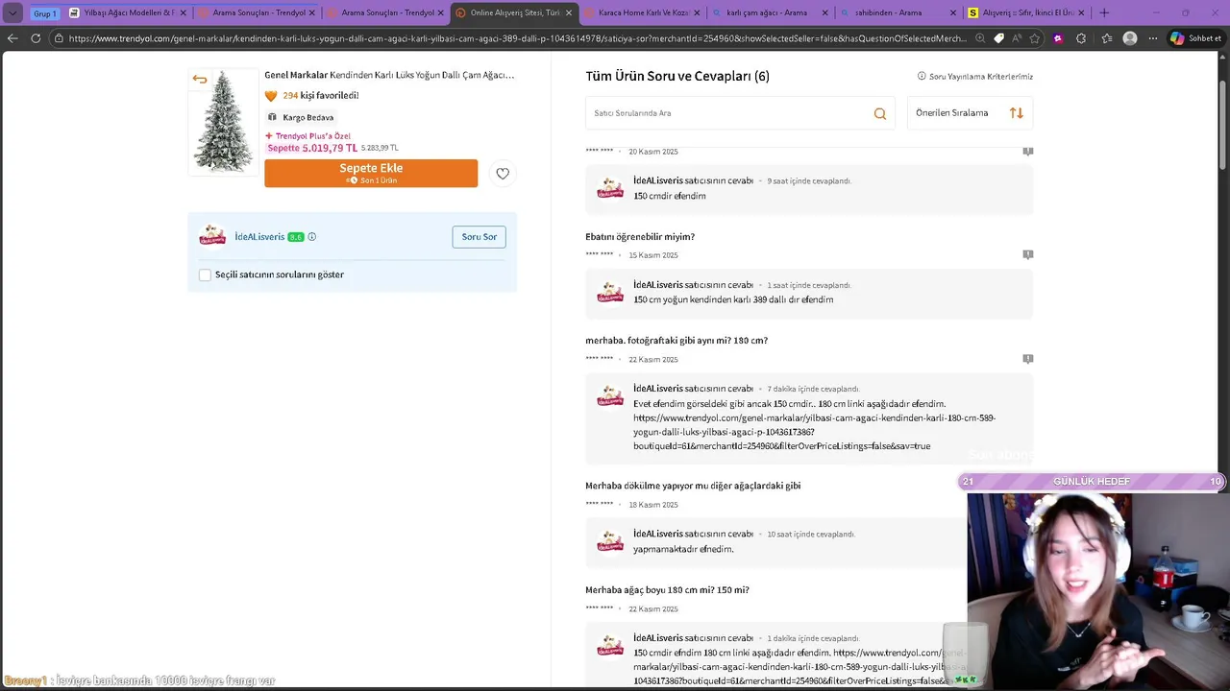Open the browser profile avatar

(x=1130, y=38)
